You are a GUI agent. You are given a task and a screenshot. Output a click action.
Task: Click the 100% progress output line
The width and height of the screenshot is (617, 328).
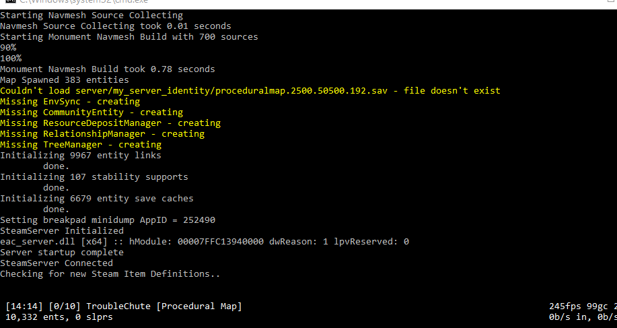click(11, 59)
